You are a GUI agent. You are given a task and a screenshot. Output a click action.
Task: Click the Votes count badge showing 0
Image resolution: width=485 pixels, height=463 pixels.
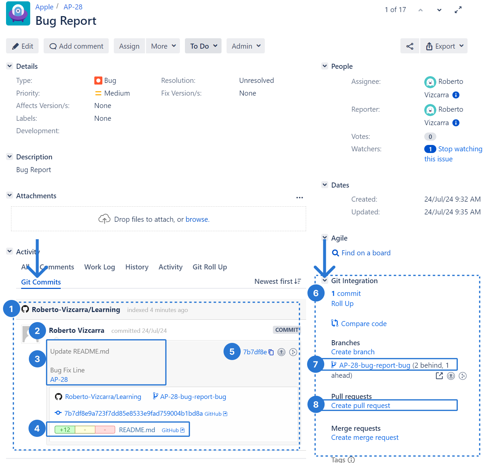pos(430,137)
